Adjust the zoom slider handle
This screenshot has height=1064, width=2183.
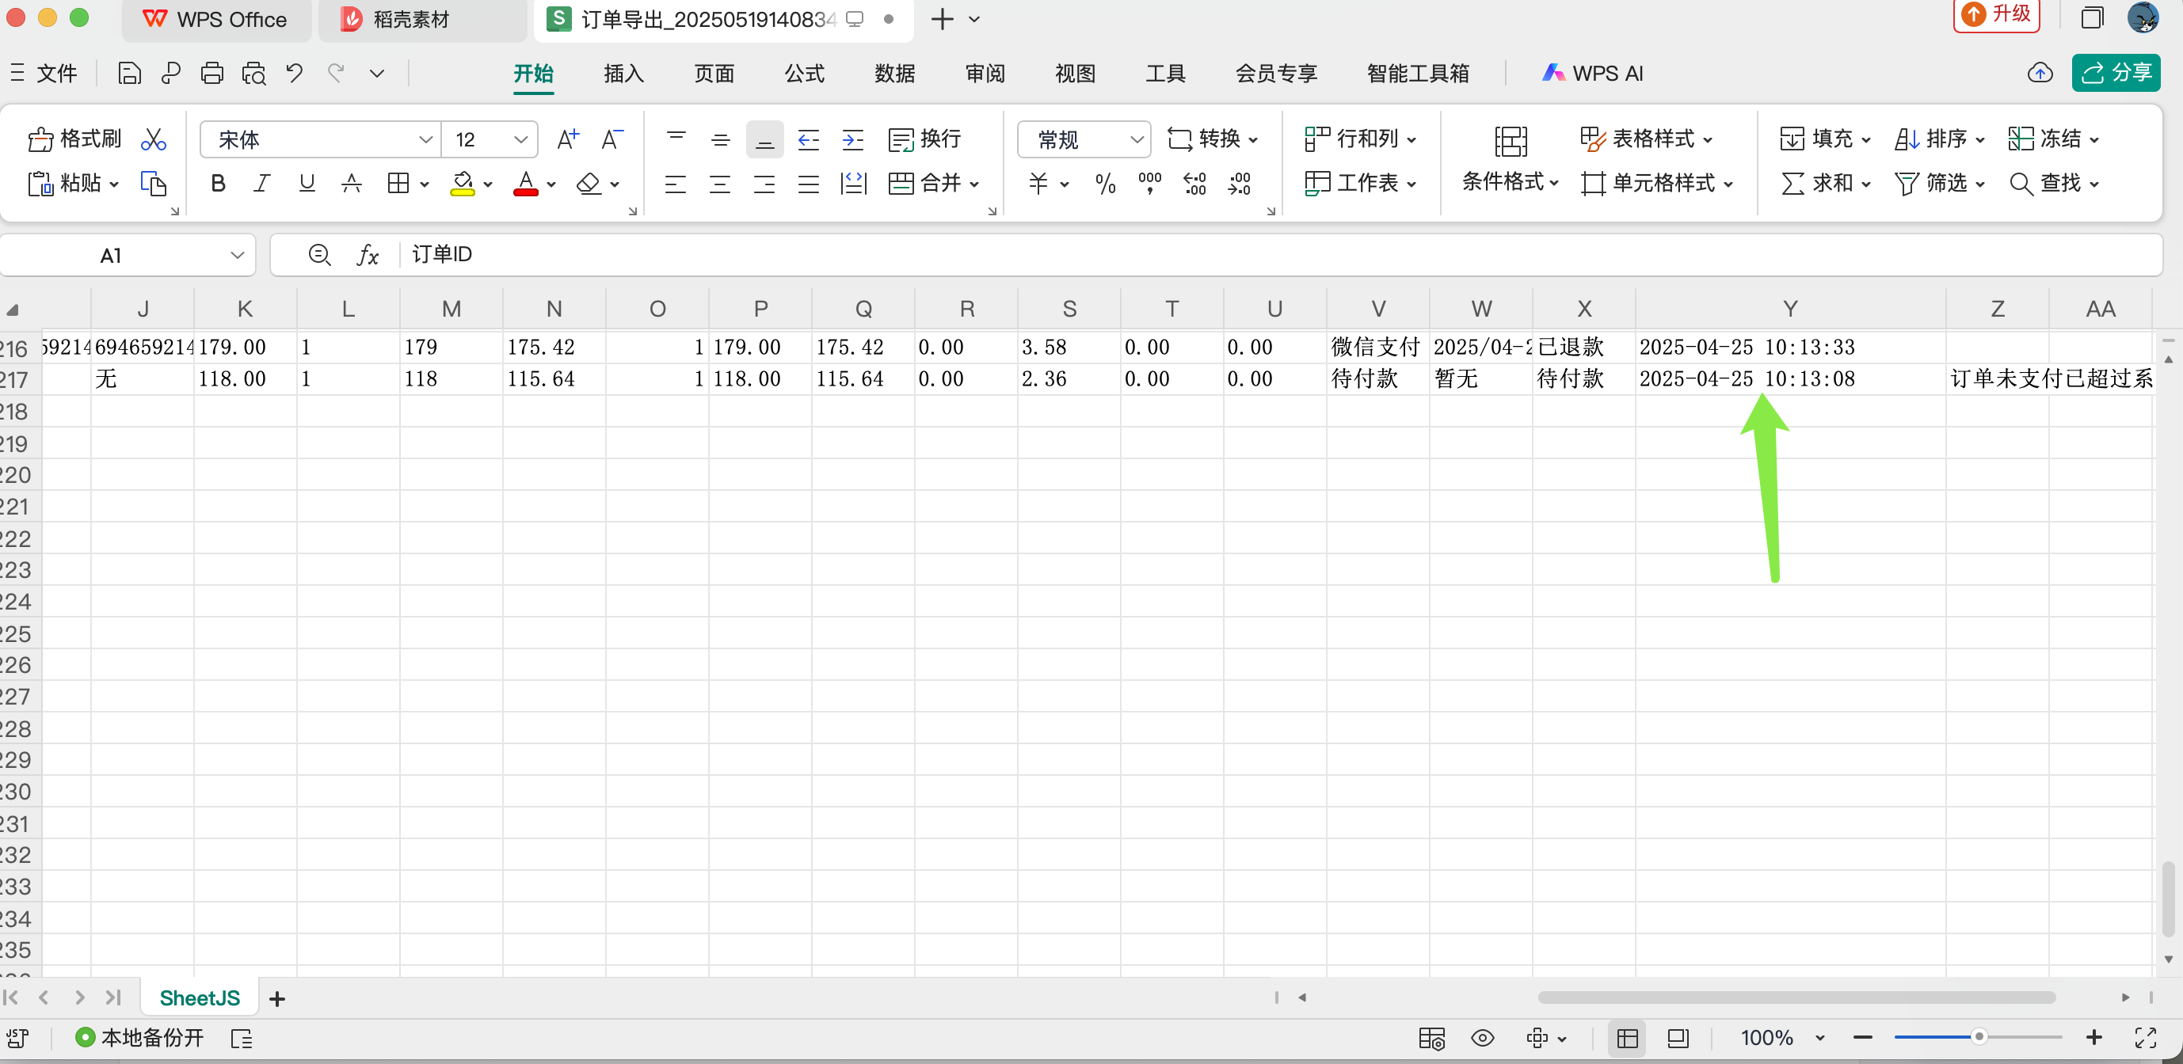pos(1979,1037)
